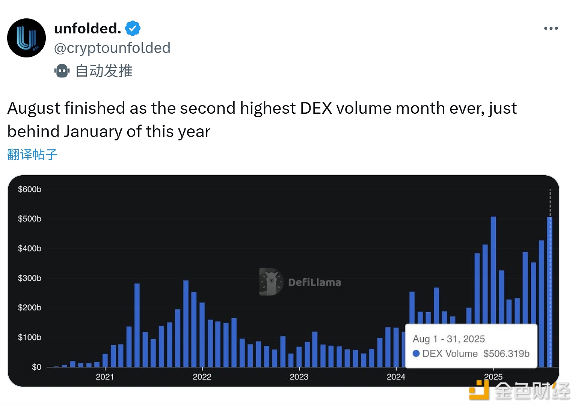Click the Aug 1 - 31, 2025 tooltip date
Image resolution: width=575 pixels, height=405 pixels.
(449, 339)
